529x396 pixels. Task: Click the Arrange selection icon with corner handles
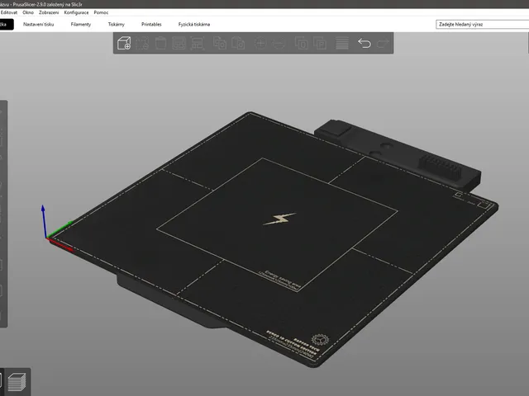pos(197,43)
